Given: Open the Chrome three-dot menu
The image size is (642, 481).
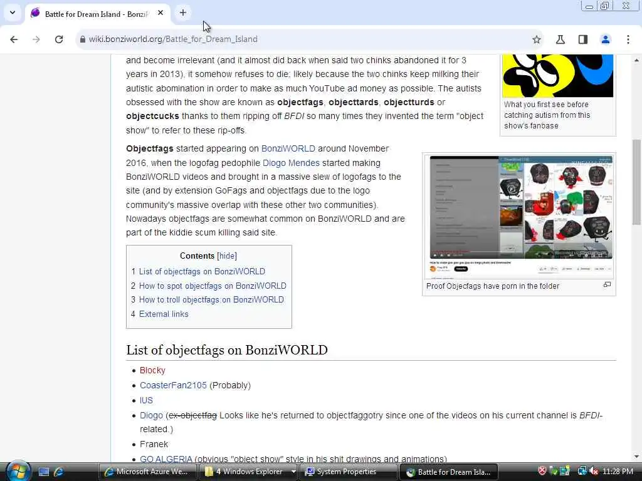Looking at the screenshot, I should pos(628,39).
